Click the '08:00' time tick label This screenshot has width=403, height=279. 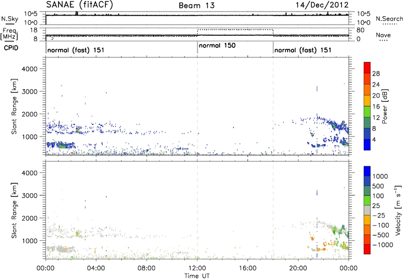tap(147, 268)
